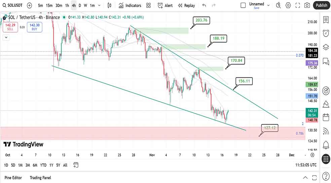Open the Alerts alarm clock sidebar icon
The image size is (331, 183).
[326, 33]
